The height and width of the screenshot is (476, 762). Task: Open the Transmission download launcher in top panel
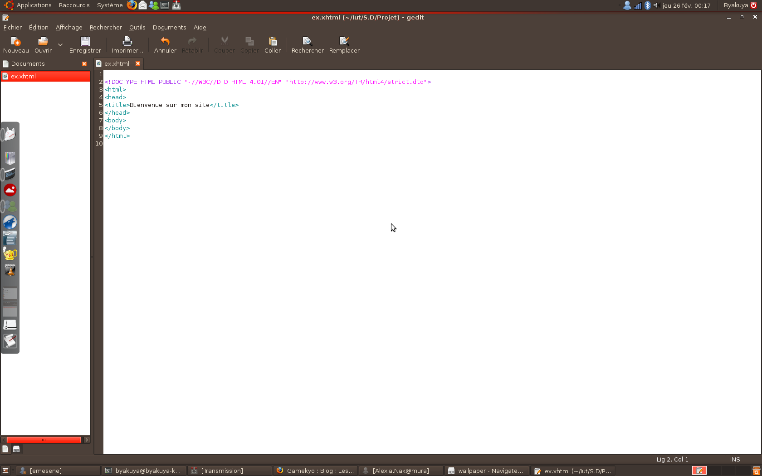point(176,5)
